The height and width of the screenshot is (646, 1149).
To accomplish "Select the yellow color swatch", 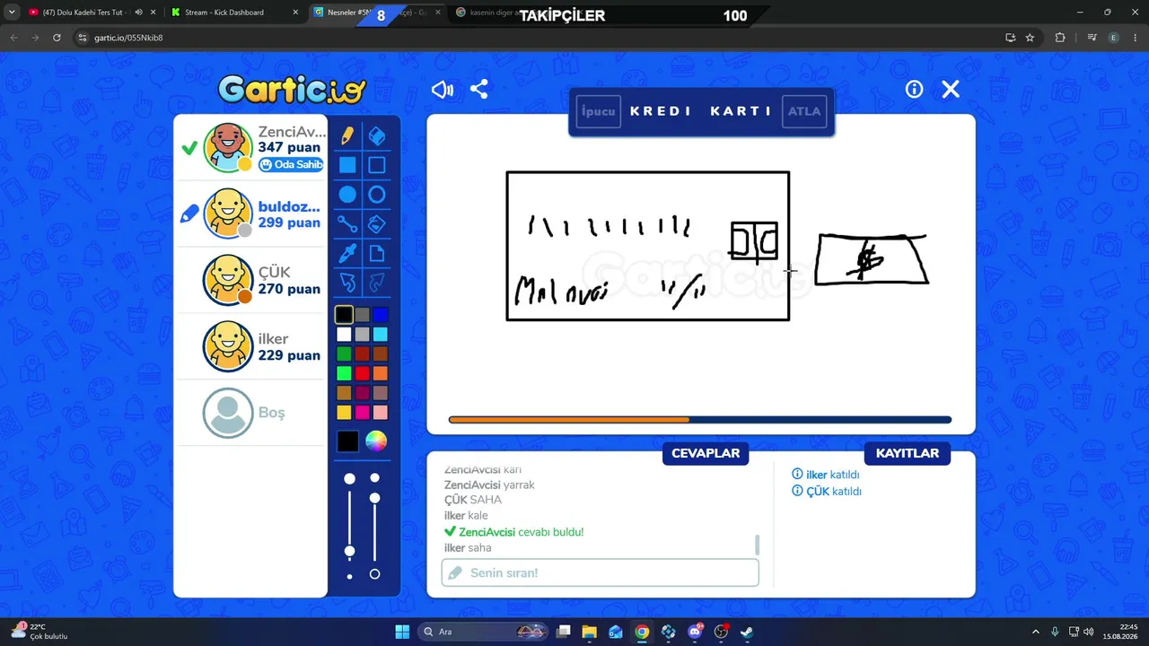I will pyautogui.click(x=344, y=413).
